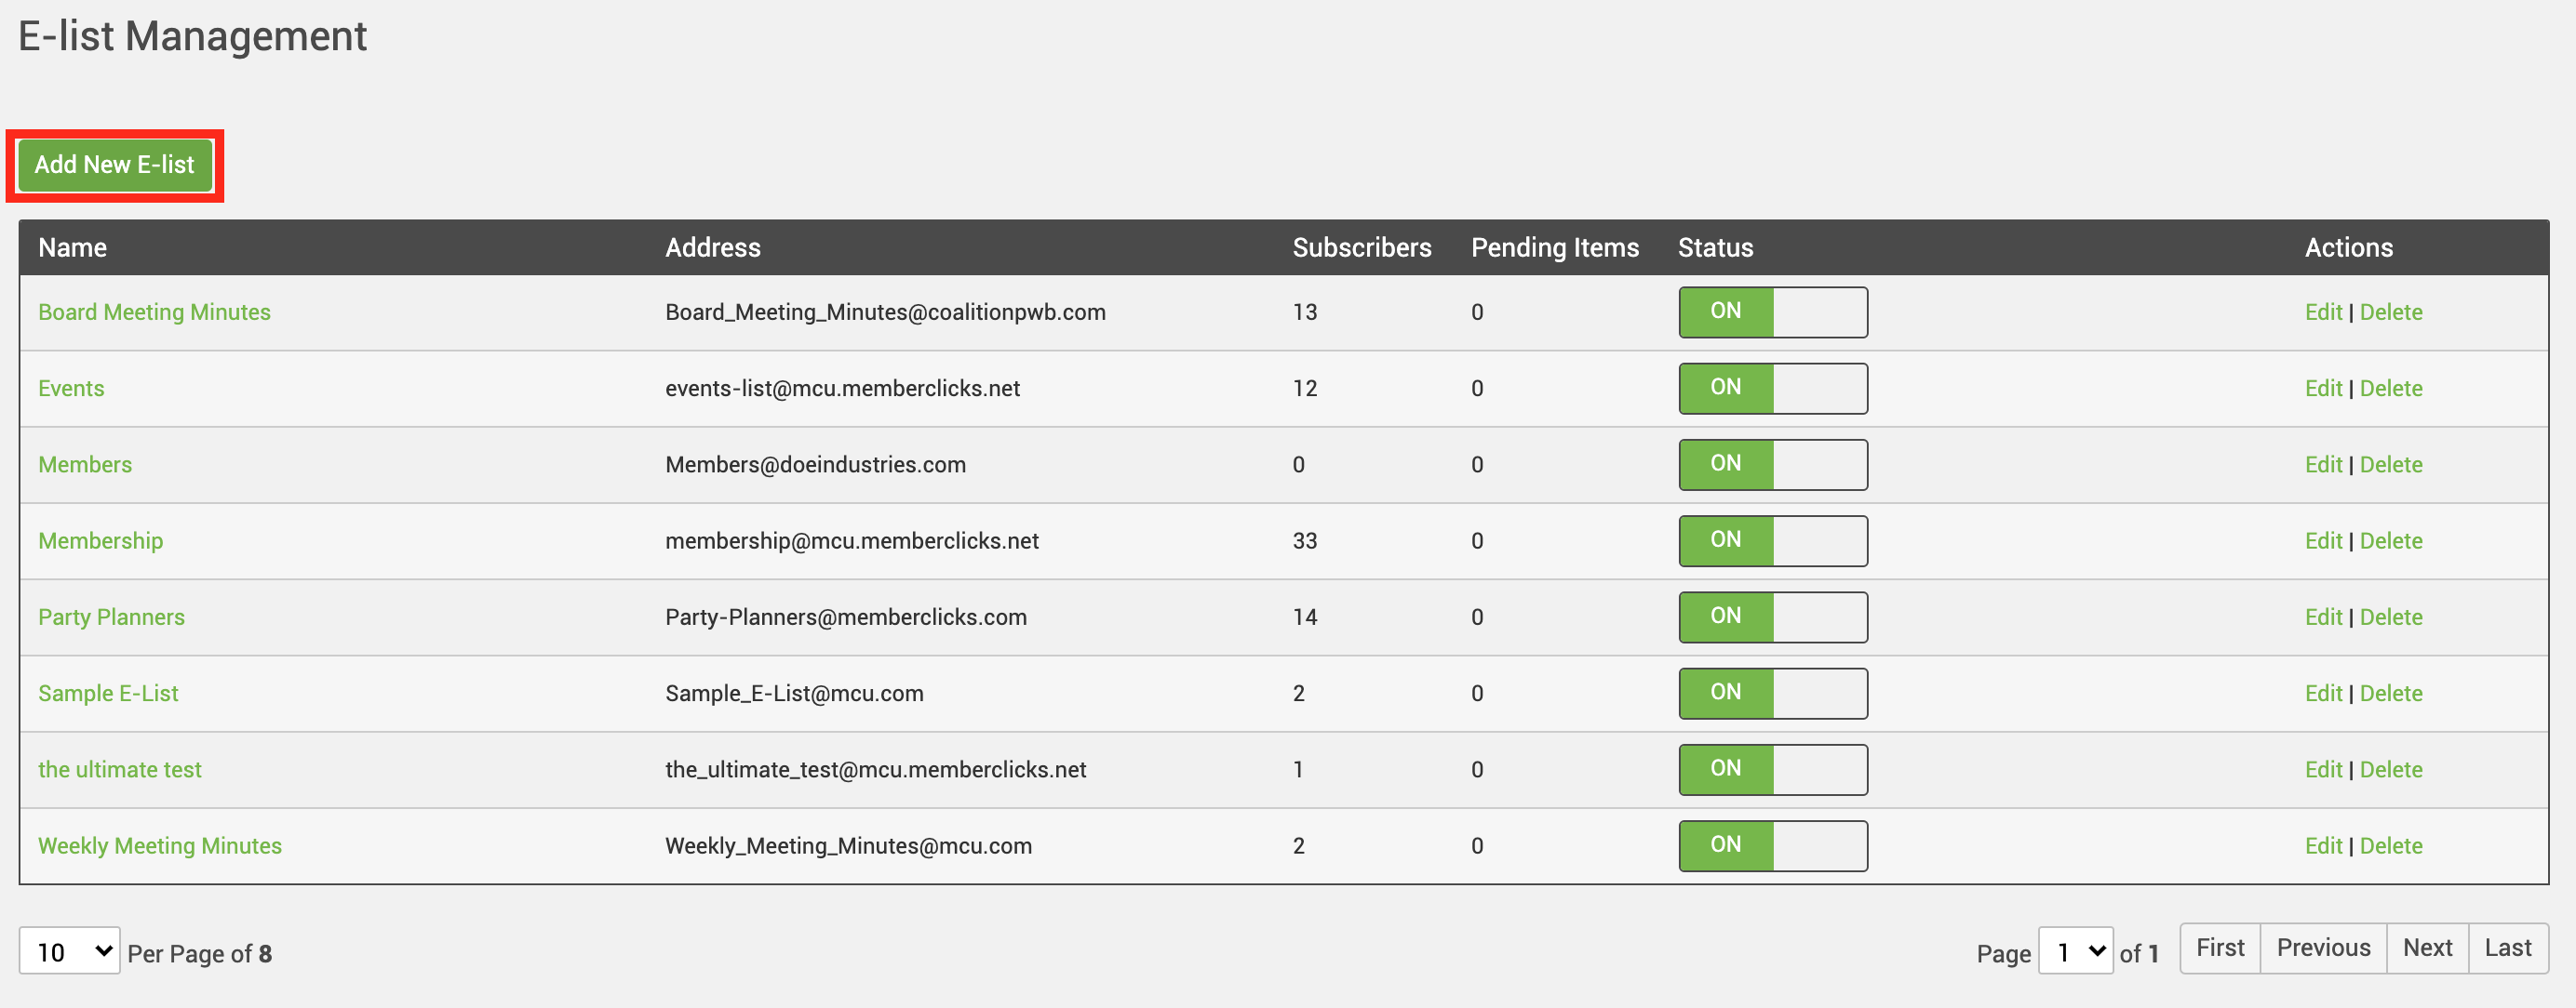This screenshot has height=1008, width=2576.
Task: Select address events-list@mcu.memberclicks.net
Action: [843, 389]
